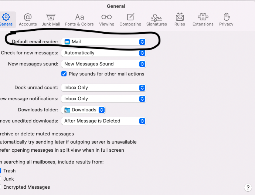Click the help question mark button

pos(248,188)
